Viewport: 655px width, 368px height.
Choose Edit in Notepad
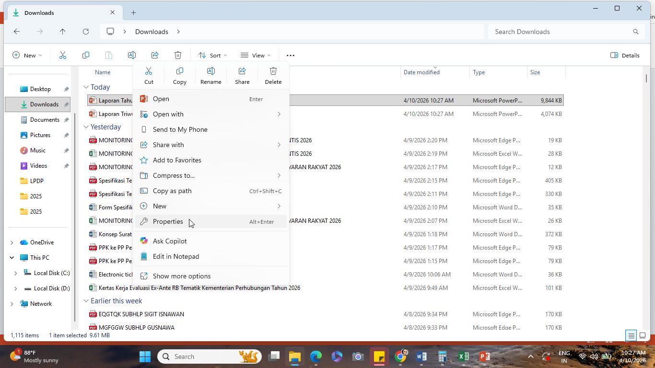pos(211,256)
